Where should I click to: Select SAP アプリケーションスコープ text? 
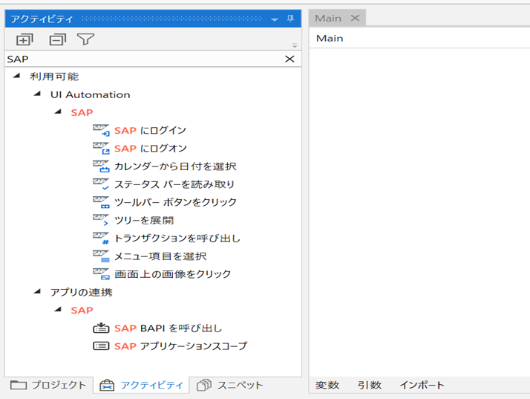[181, 346]
